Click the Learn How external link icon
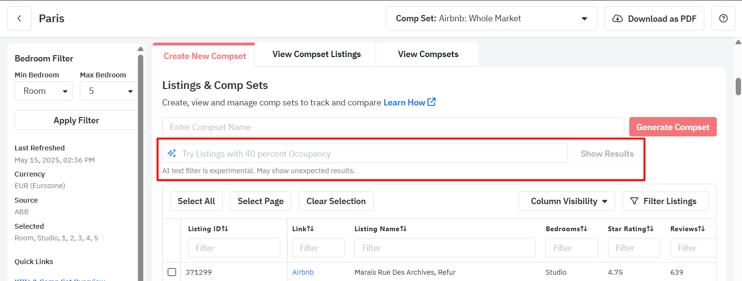Screen dimensions: 742x281 point(432,102)
